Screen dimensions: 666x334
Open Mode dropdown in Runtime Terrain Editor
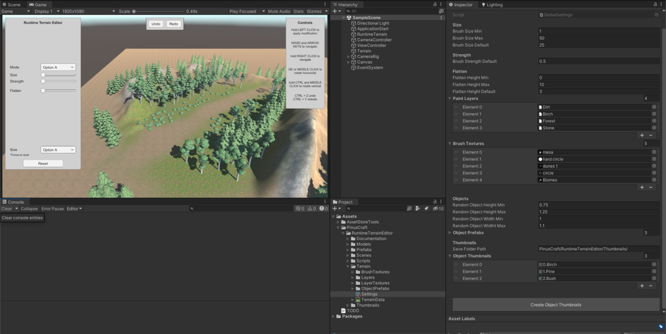click(x=58, y=67)
